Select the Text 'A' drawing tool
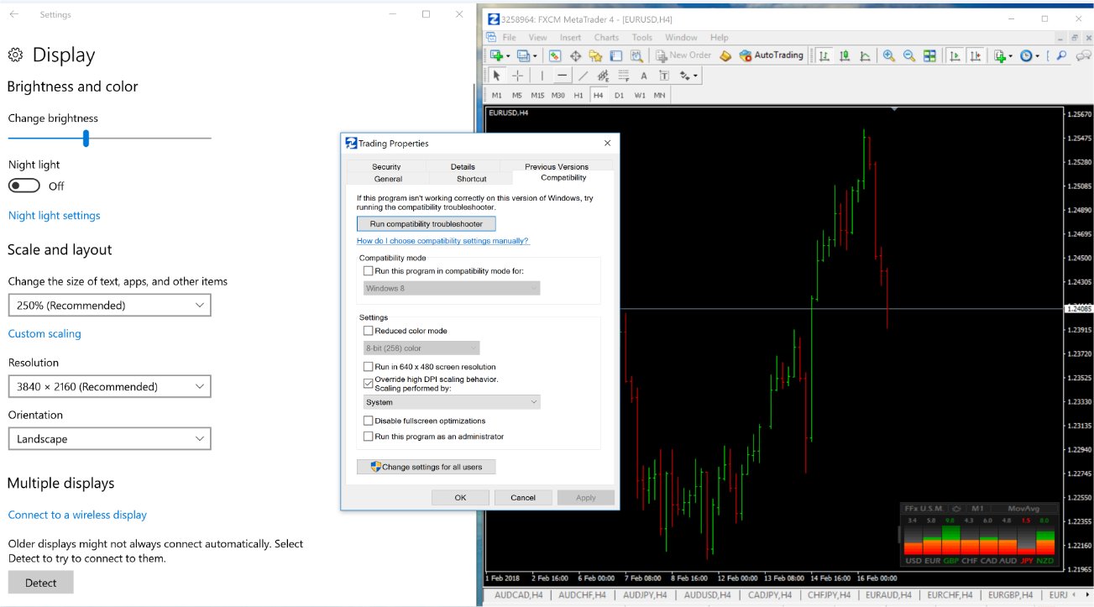 pyautogui.click(x=644, y=76)
